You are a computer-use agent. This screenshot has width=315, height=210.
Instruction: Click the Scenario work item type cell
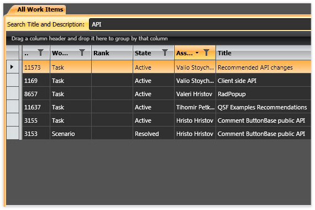(71, 133)
